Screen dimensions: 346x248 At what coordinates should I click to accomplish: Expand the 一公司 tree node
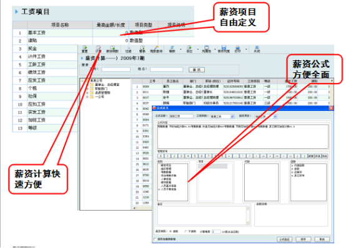point(87,97)
